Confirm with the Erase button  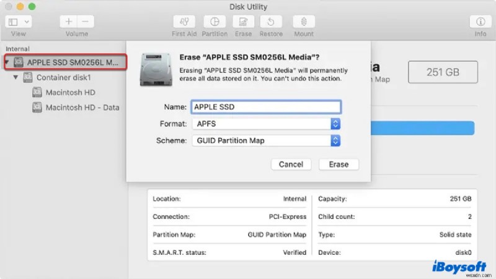339,165
